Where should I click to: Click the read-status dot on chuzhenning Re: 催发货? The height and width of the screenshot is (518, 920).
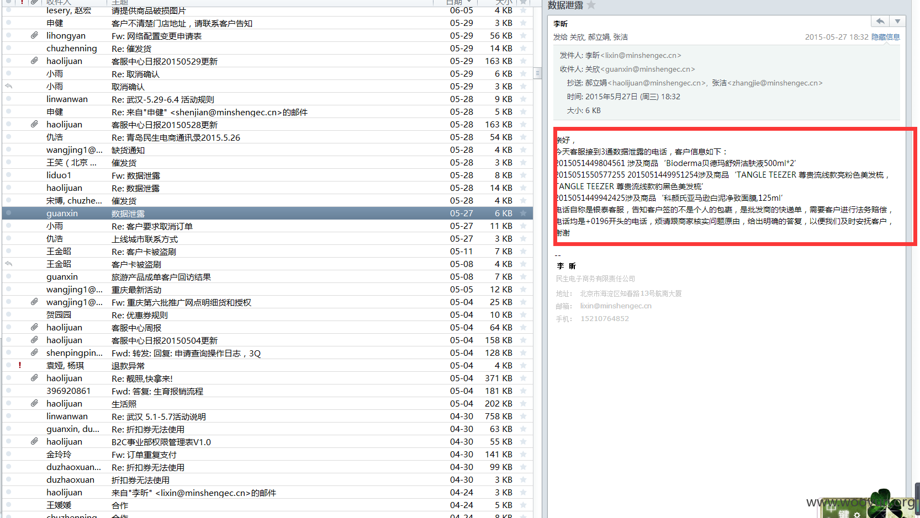9,48
